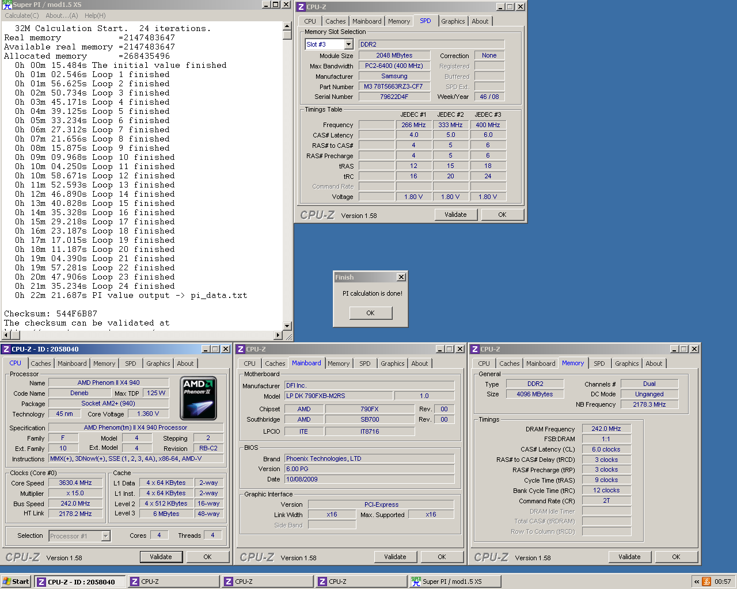This screenshot has width=737, height=589.
Task: Click the NB Frequency 2178.3 MHz field
Action: [x=649, y=404]
